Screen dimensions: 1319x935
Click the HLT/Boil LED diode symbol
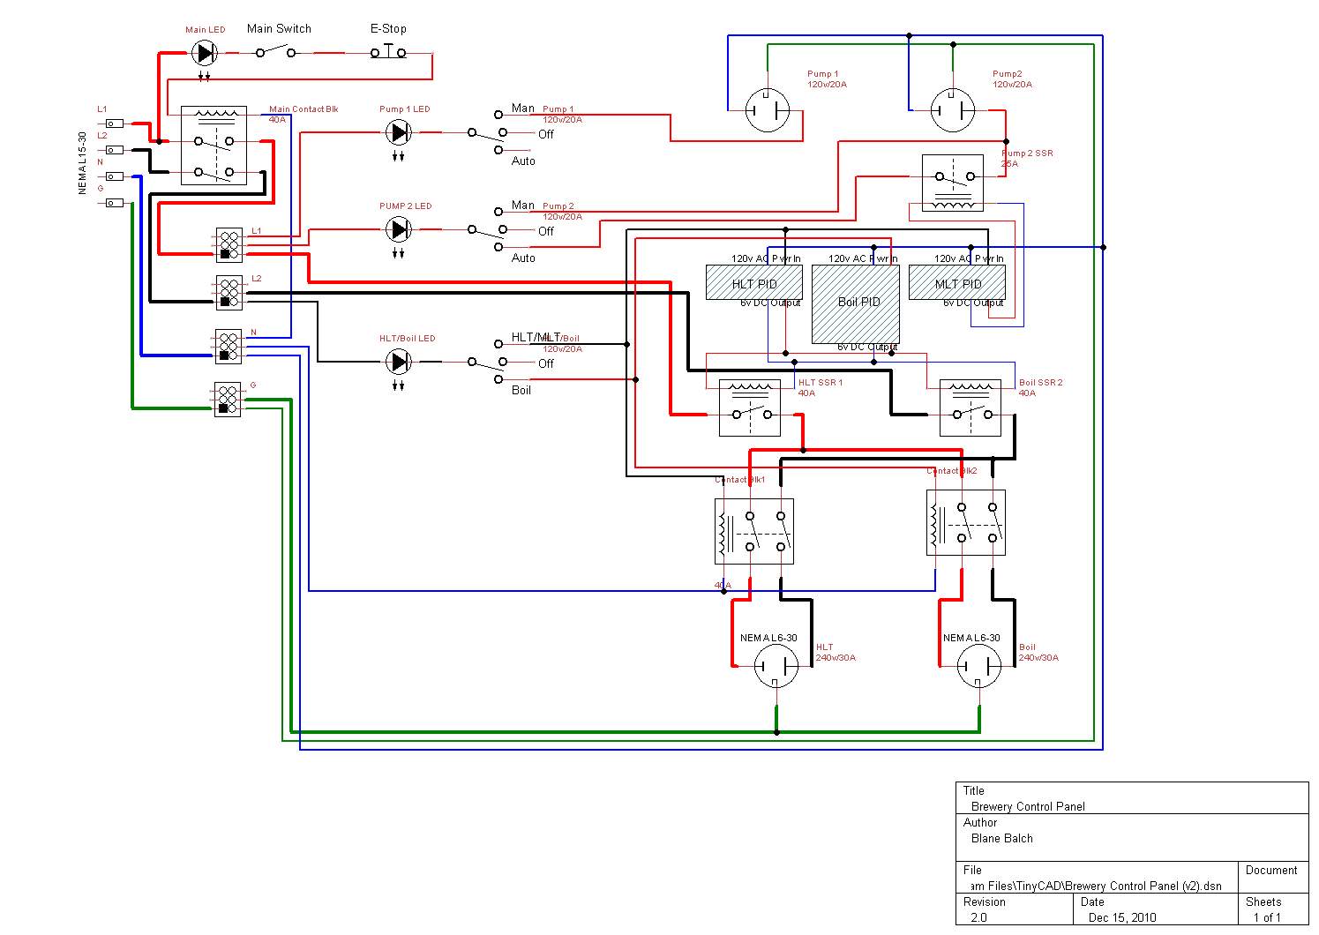[399, 362]
